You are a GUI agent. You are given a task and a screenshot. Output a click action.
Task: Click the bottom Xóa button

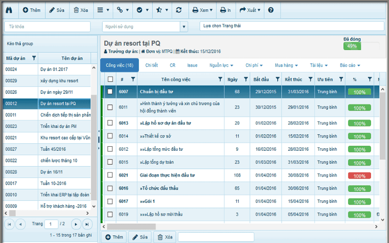pos(165,237)
